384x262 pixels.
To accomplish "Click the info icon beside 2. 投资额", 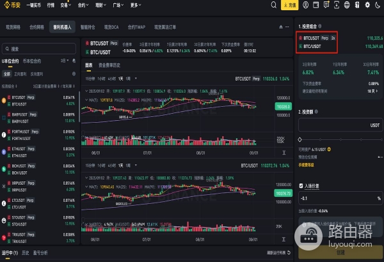I will 316,112.
